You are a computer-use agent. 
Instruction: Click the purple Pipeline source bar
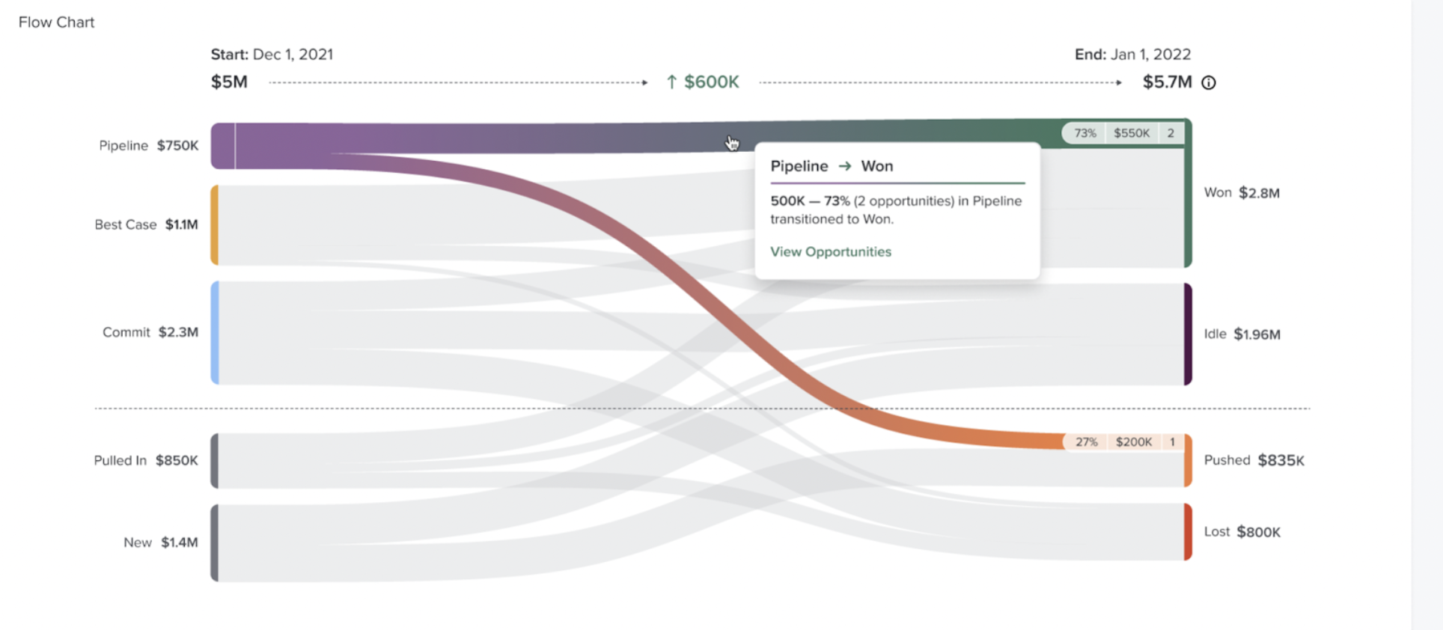(223, 146)
